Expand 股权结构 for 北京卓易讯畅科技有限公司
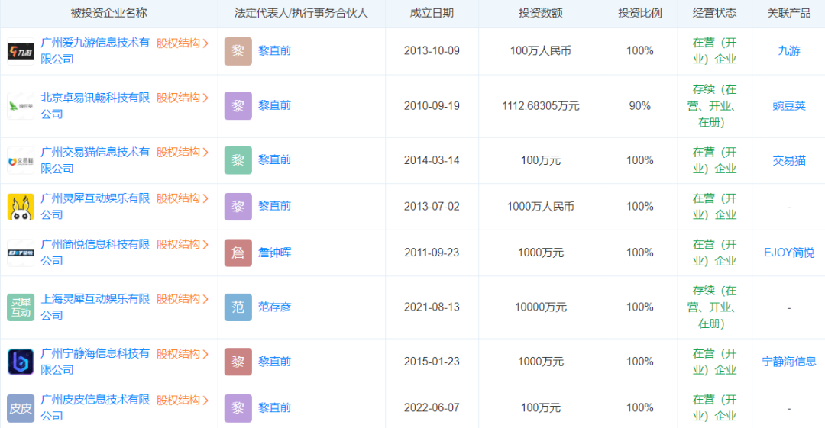Viewport: 825px width, 428px height. (x=183, y=98)
